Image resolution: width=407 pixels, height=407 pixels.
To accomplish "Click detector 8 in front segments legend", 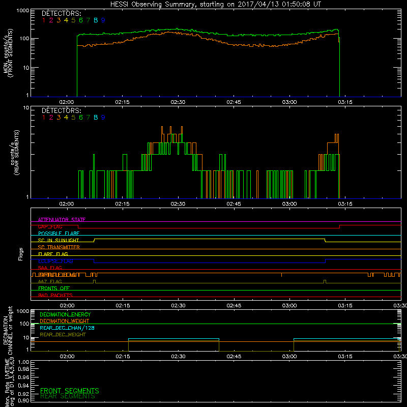I will (x=96, y=20).
